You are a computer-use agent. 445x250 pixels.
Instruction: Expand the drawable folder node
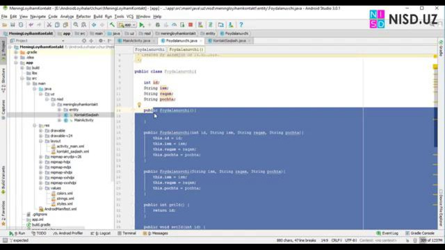click(x=40, y=131)
